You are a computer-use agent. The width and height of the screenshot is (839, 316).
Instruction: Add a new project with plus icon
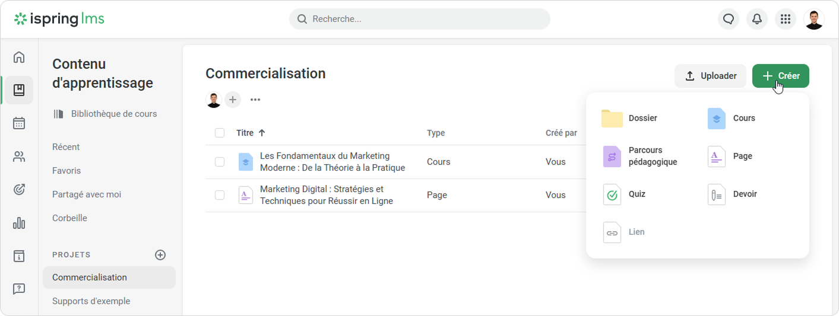point(160,255)
